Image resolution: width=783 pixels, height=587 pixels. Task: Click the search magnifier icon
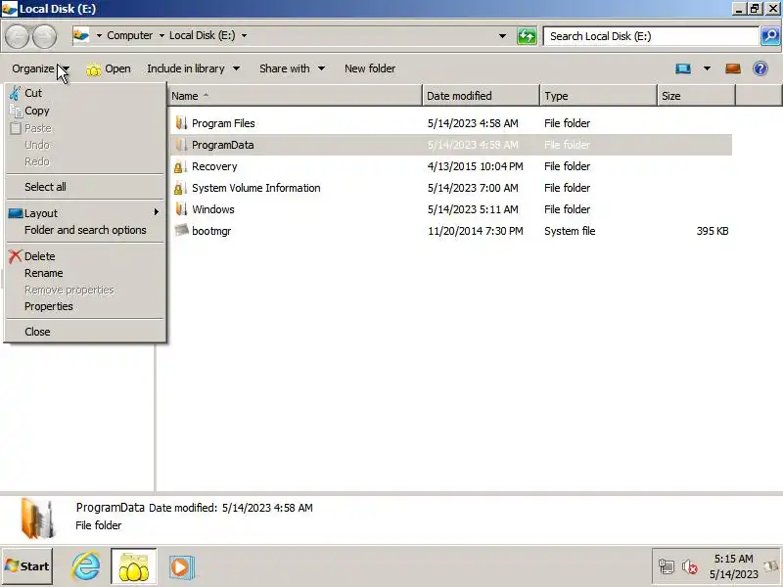tap(769, 36)
